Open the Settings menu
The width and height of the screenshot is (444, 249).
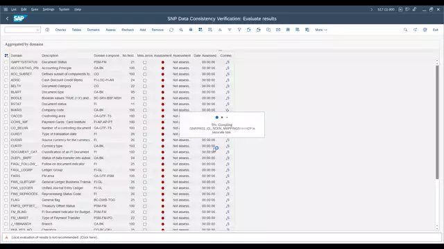pos(49,9)
